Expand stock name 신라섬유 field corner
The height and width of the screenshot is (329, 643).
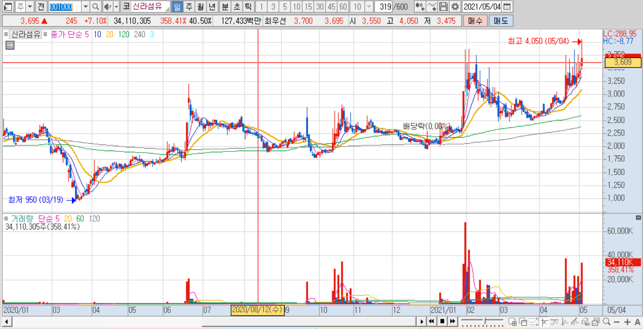[x=167, y=9]
